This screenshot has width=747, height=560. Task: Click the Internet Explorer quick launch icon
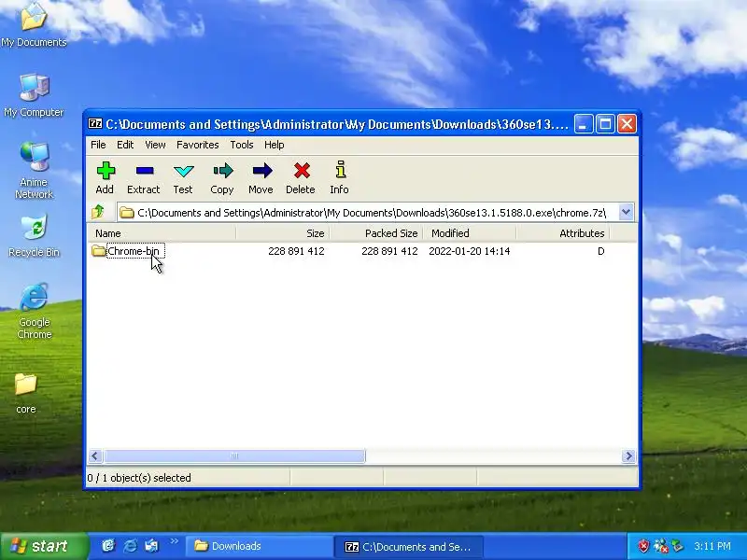130,546
